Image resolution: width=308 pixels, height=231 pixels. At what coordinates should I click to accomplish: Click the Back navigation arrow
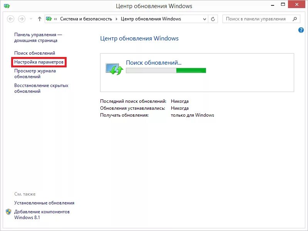[11, 19]
